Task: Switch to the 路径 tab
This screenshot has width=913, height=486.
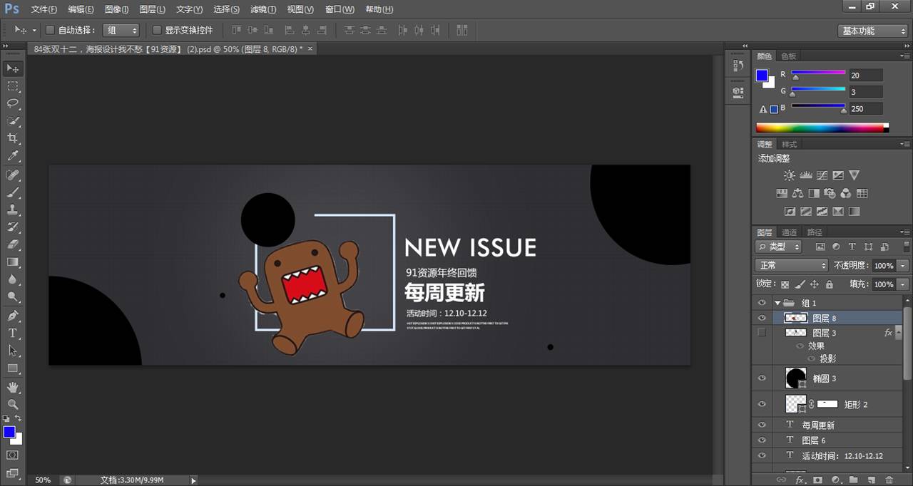Action: tap(815, 232)
